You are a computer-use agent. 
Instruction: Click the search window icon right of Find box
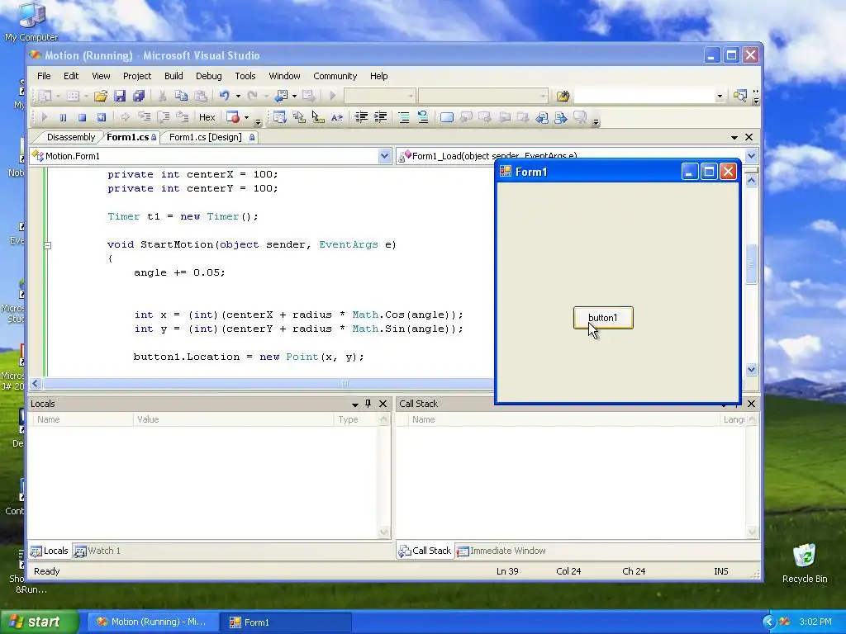739,96
